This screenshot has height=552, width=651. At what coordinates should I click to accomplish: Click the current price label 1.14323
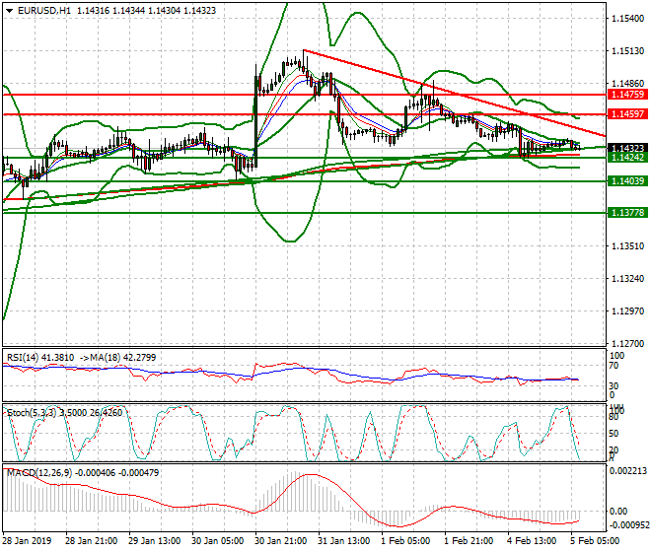pos(627,148)
